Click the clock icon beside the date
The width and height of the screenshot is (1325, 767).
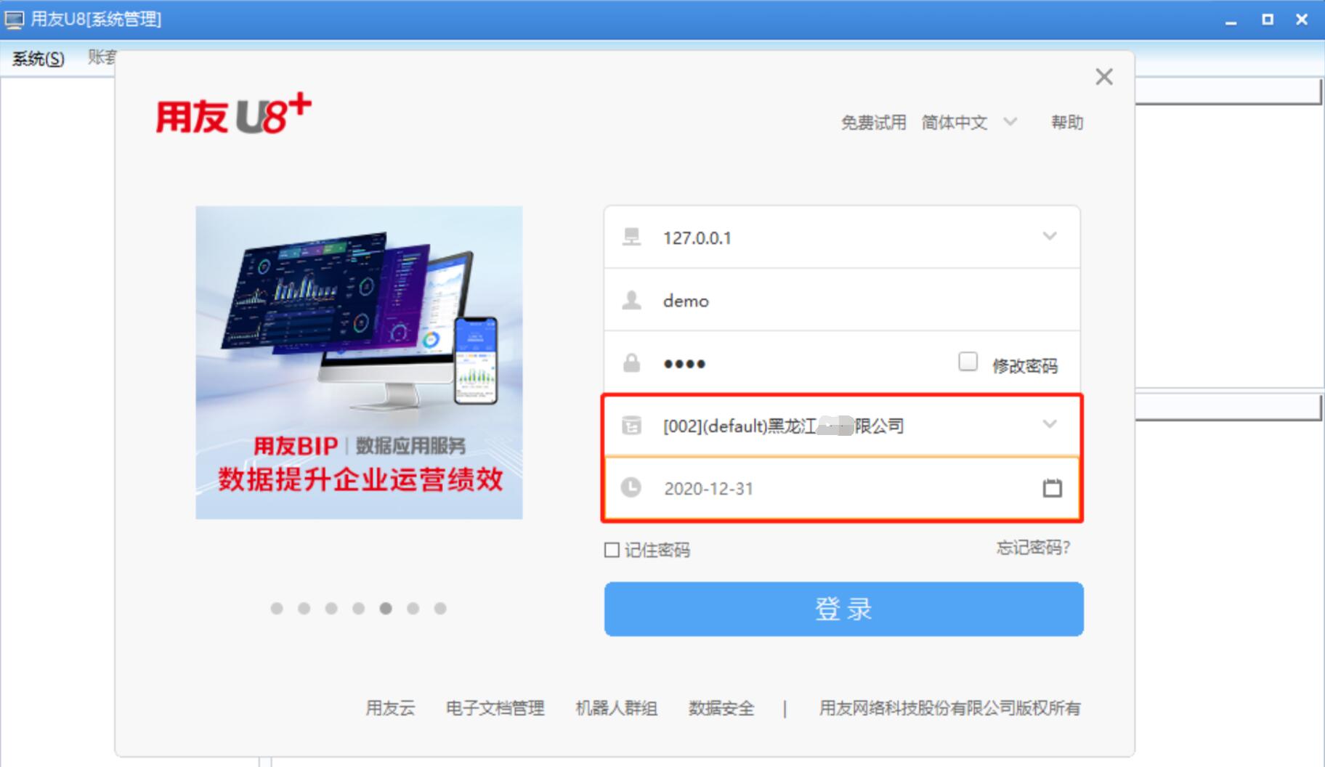(x=631, y=487)
